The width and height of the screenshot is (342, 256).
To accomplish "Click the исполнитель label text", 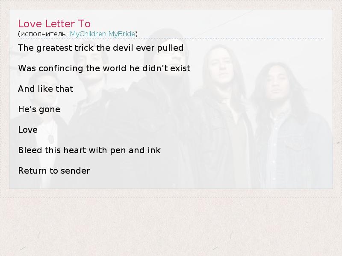I will [44, 34].
